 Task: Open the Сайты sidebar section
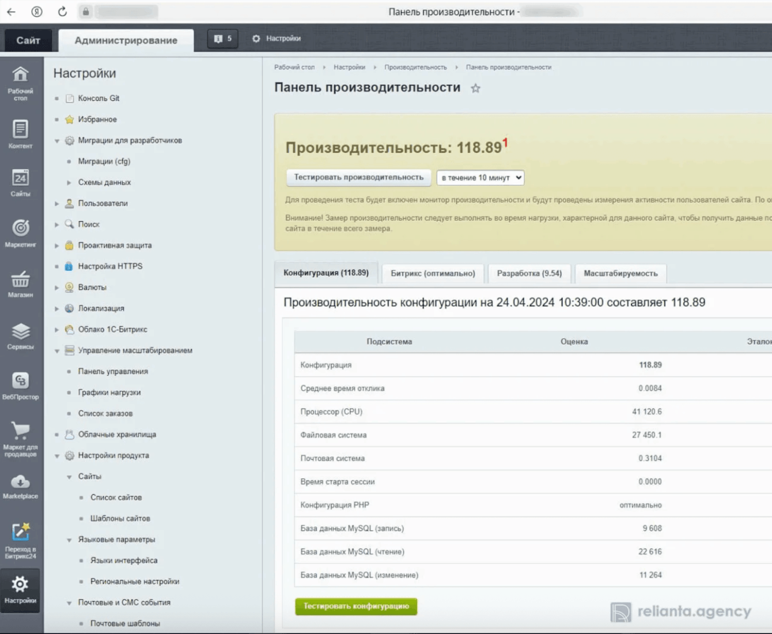[x=21, y=183]
